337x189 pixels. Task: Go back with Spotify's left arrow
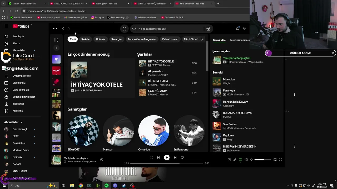click(63, 29)
